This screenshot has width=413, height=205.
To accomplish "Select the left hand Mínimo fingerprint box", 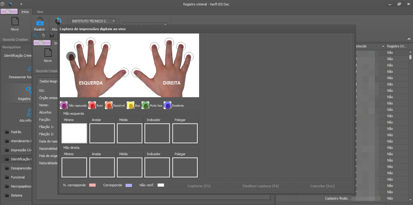I will [x=74, y=133].
